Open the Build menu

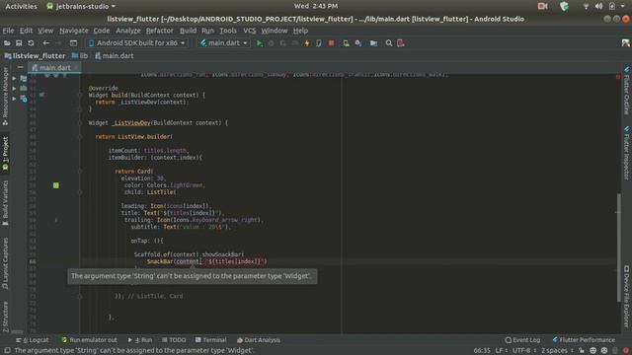[188, 31]
